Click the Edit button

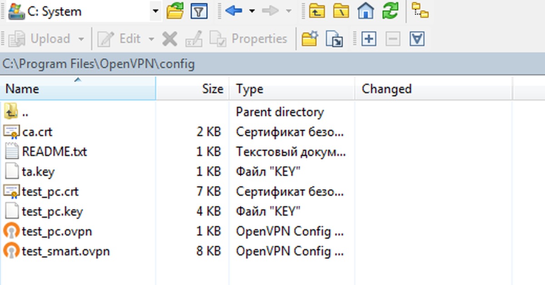click(119, 39)
